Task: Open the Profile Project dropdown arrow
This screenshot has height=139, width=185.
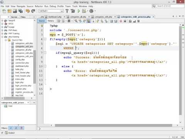Action: (x=95, y=11)
